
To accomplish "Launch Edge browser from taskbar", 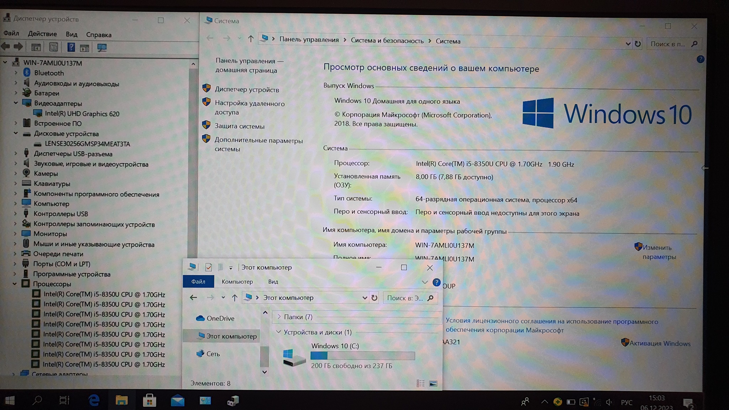I will [94, 401].
